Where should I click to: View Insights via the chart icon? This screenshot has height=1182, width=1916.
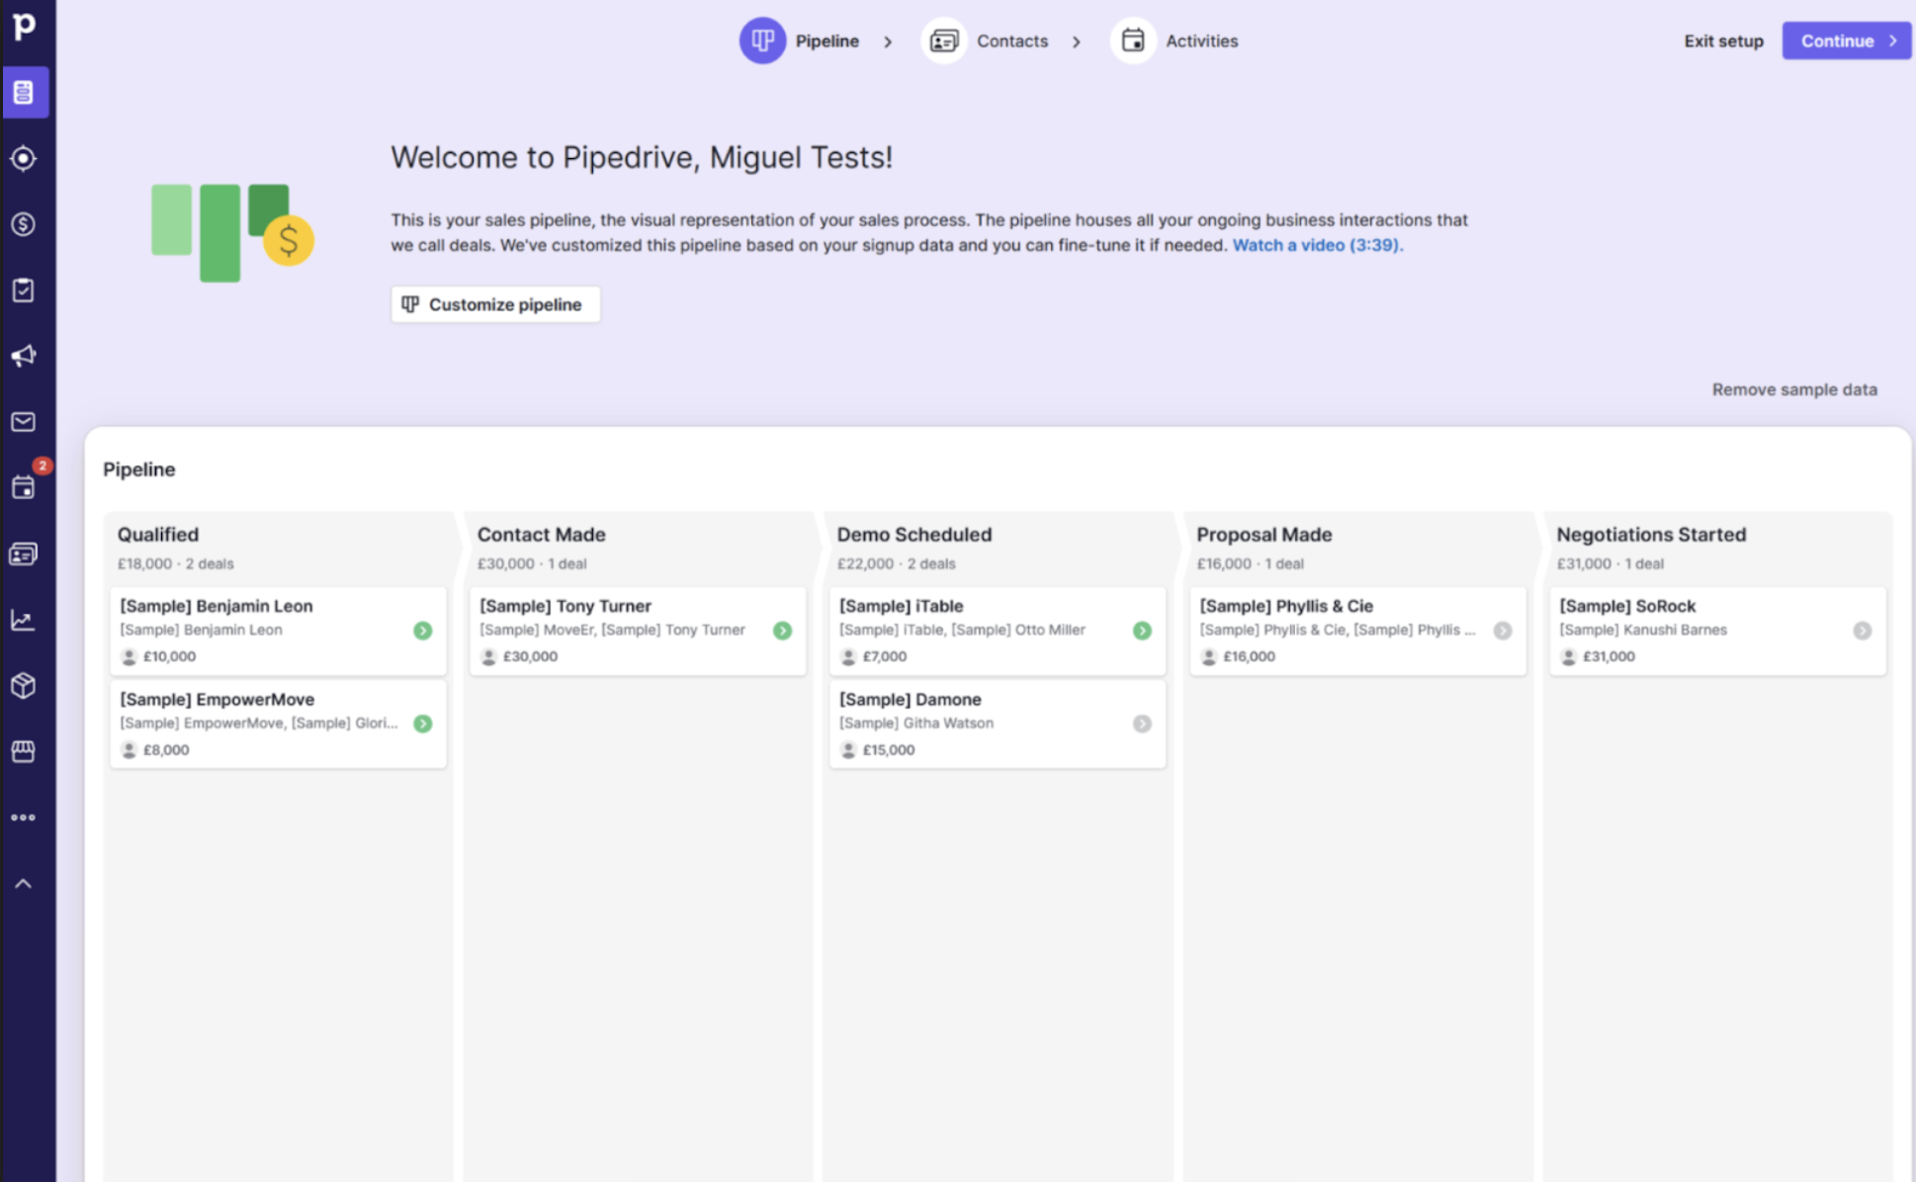23,620
